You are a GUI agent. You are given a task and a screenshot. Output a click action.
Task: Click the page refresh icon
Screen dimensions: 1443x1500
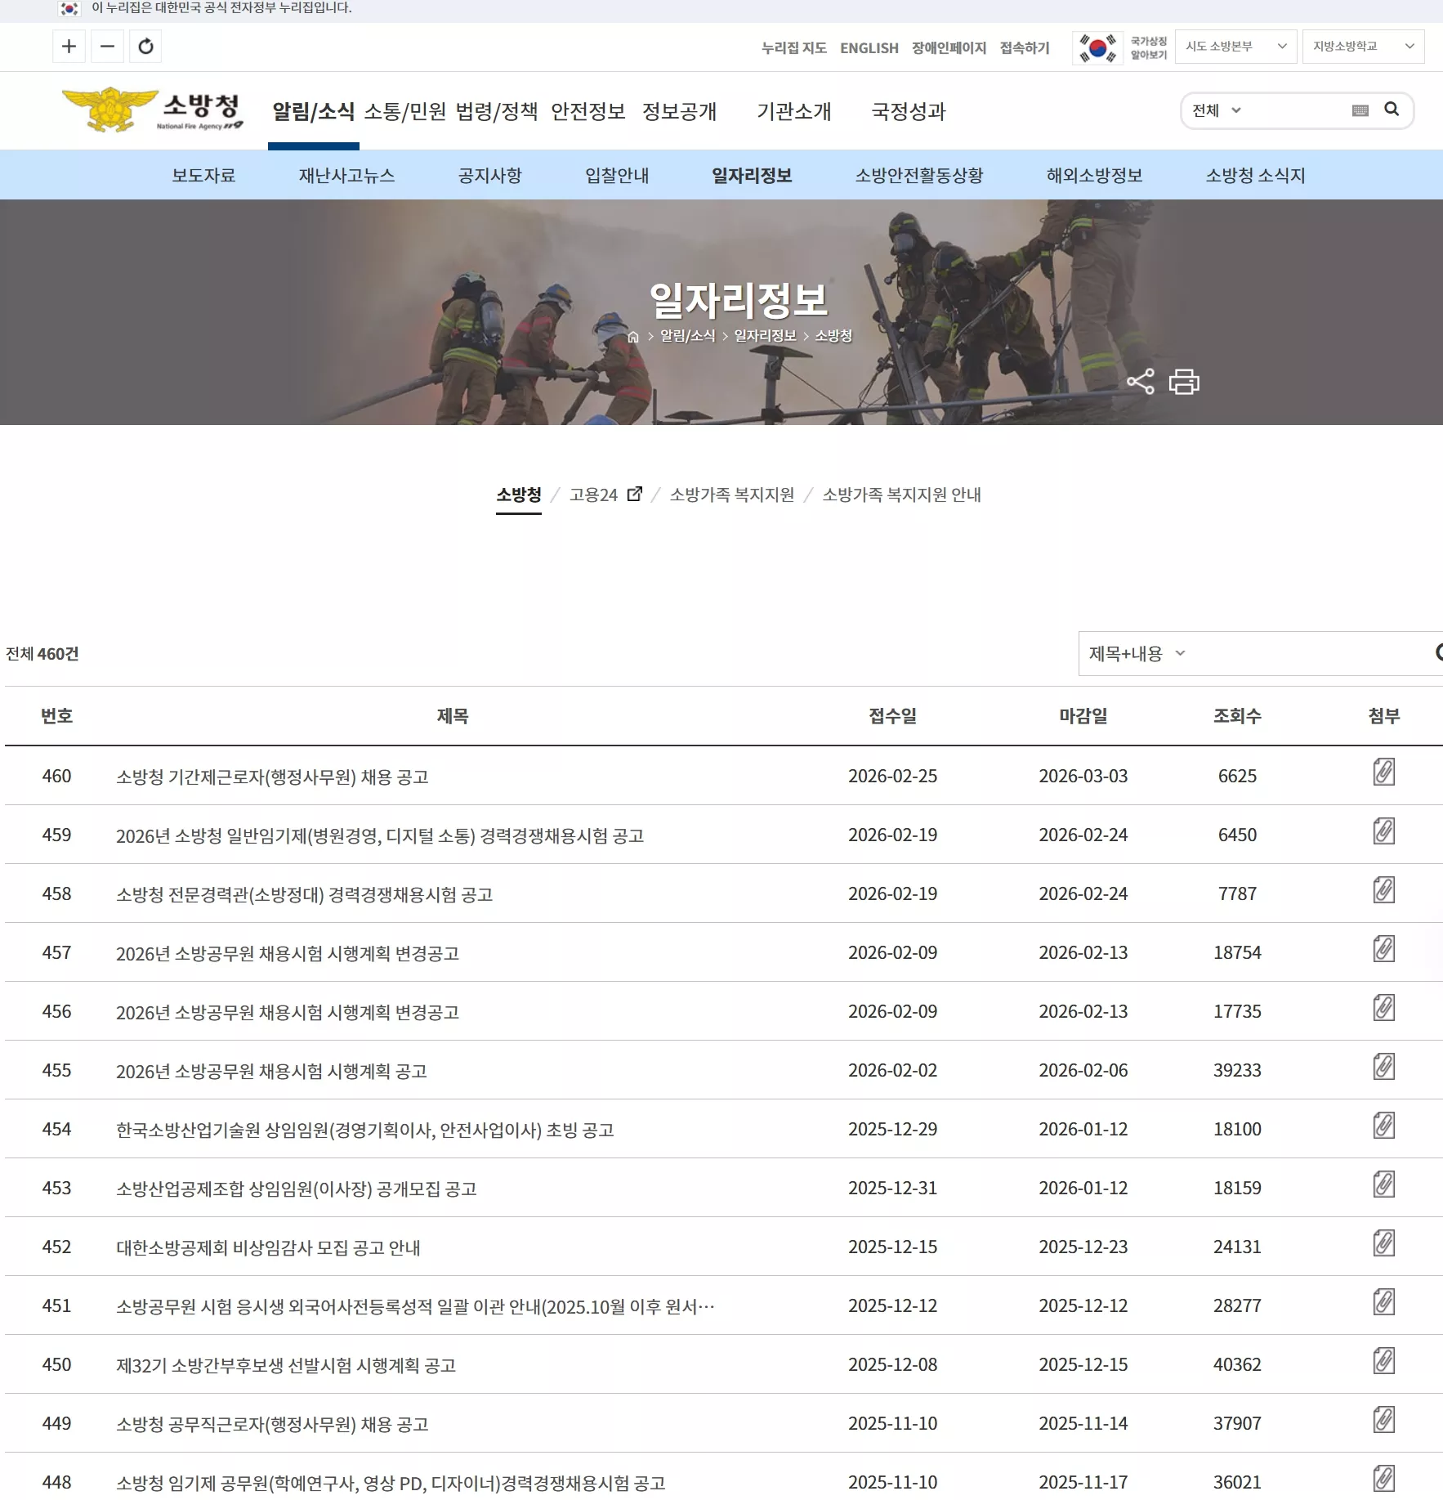pos(146,47)
